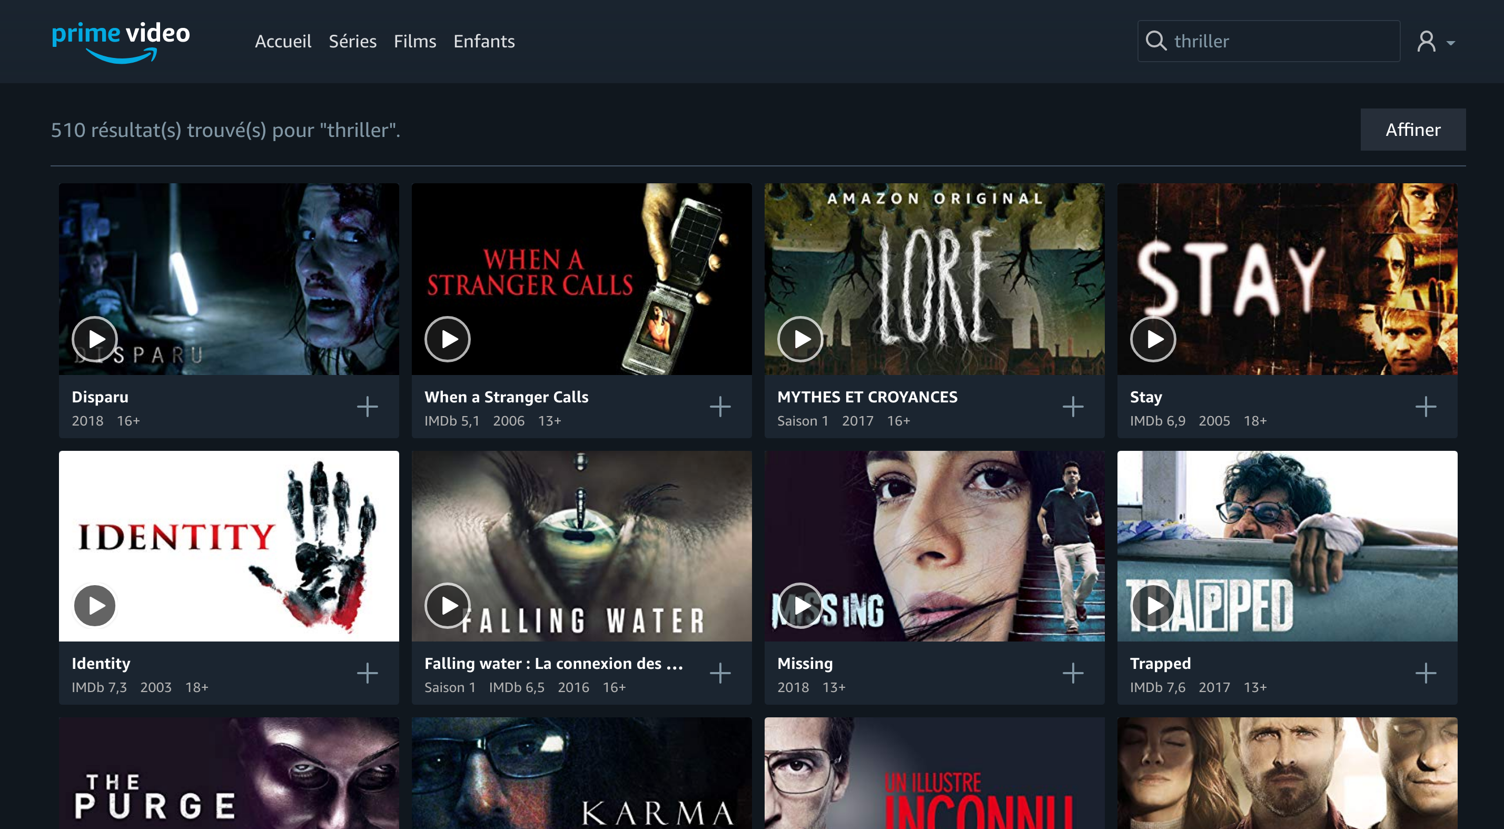Open the Missing title link
This screenshot has width=1504, height=829.
[805, 663]
